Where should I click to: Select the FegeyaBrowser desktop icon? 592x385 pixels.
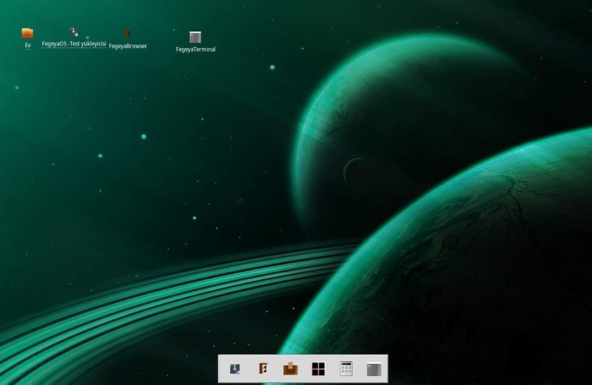128,33
